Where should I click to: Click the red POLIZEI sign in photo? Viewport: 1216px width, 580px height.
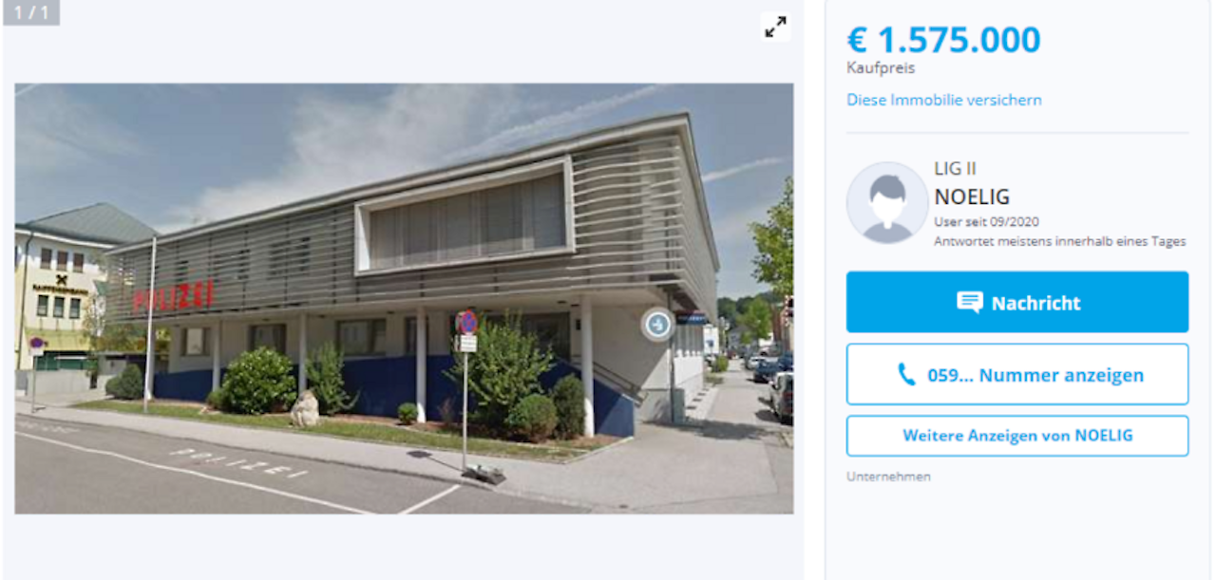pos(174,296)
